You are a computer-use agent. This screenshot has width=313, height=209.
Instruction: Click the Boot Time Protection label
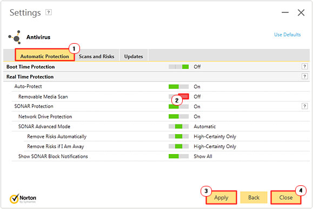[30, 67]
